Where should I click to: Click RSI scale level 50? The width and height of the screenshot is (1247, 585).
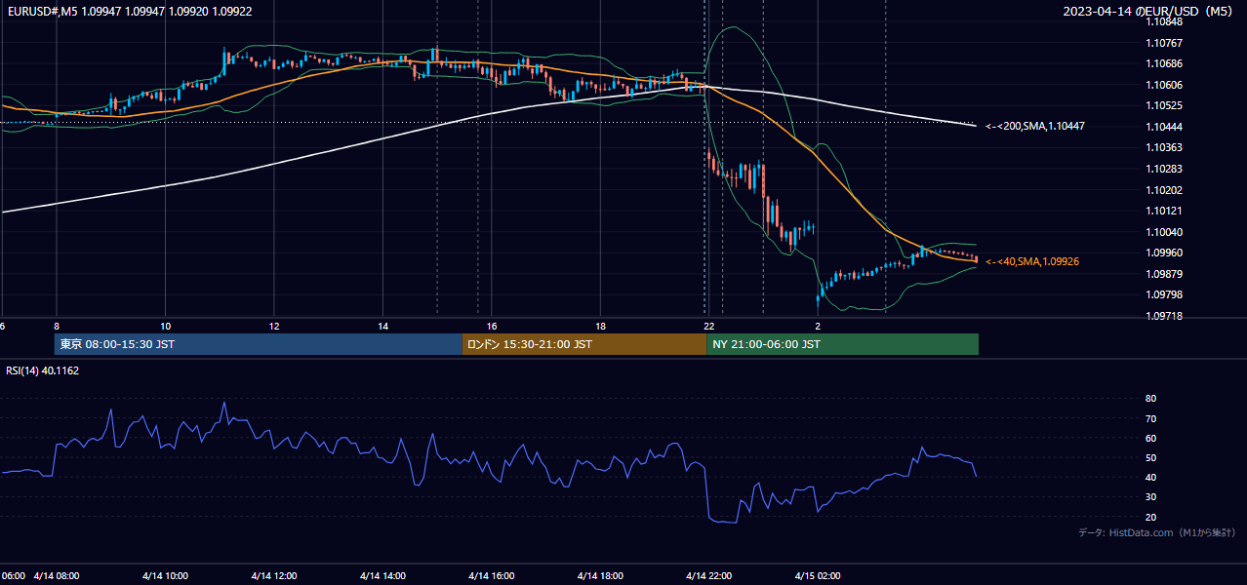click(x=1150, y=457)
